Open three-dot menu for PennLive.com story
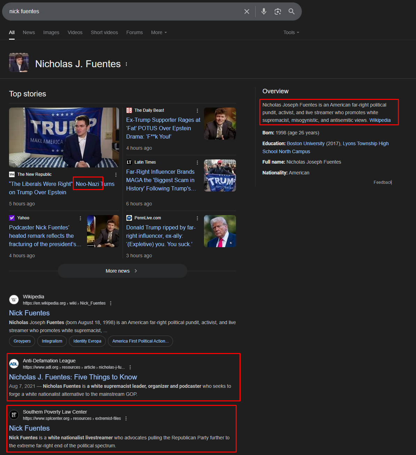 [x=197, y=218]
